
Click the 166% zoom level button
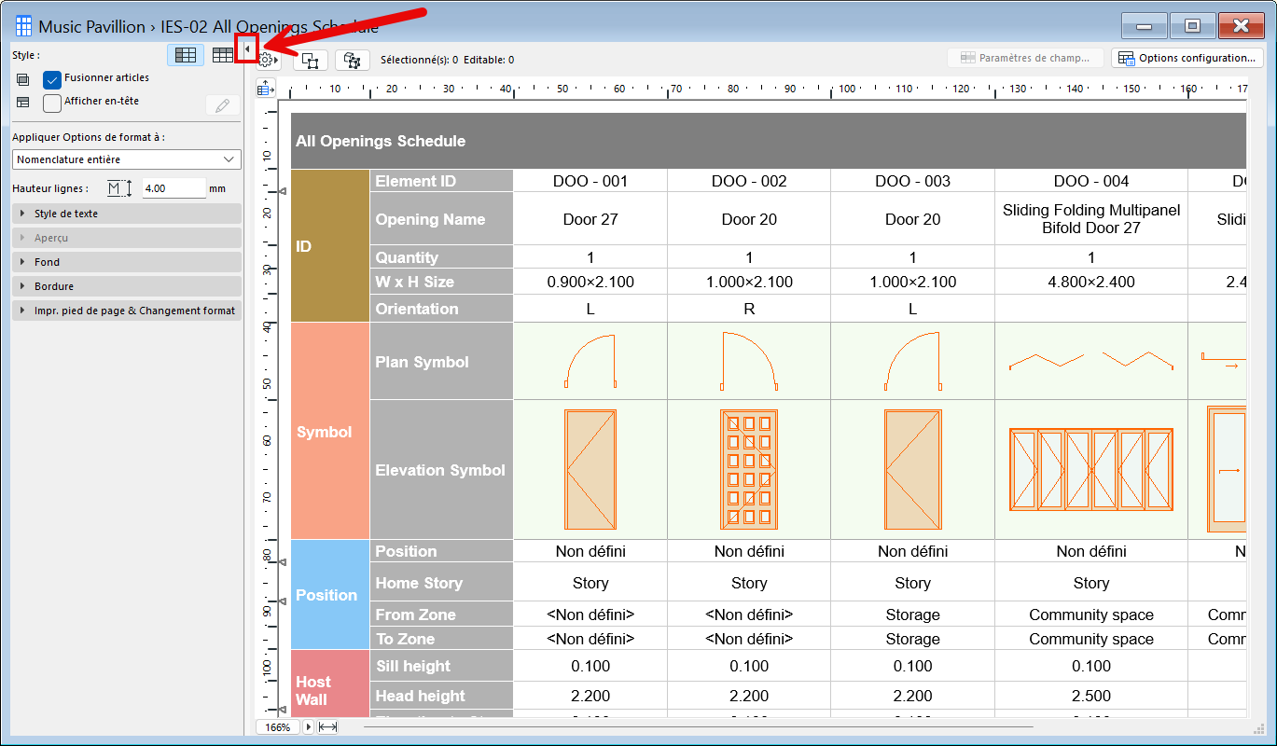coord(278,726)
